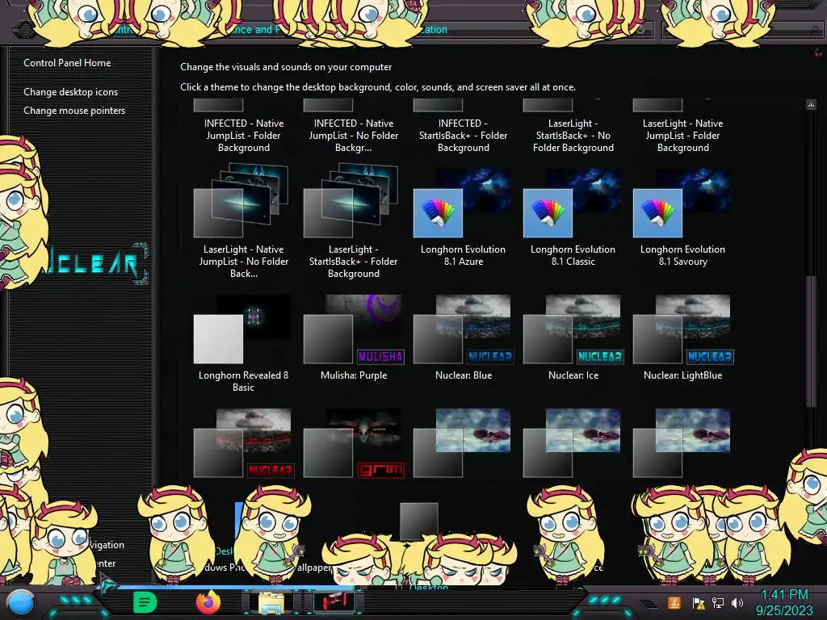Open the green chat app taskbar icon

point(145,602)
